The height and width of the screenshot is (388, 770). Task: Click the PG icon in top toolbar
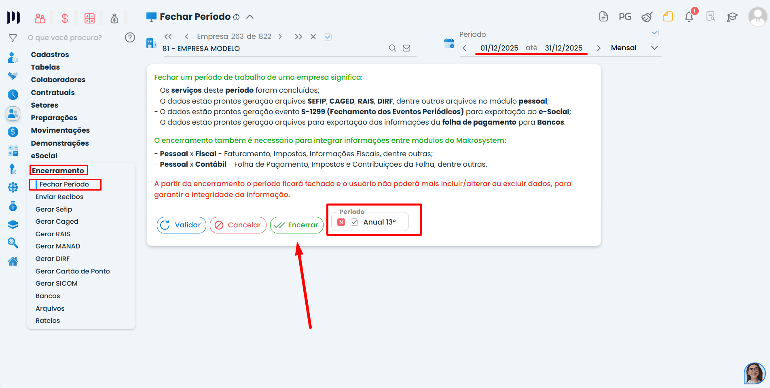click(x=625, y=17)
